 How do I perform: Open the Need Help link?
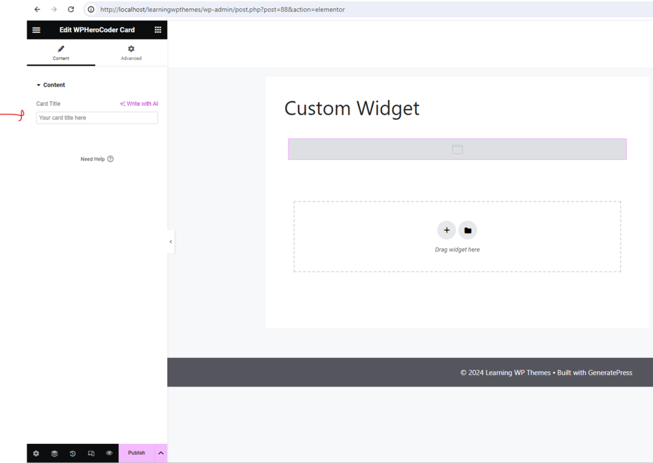click(97, 159)
